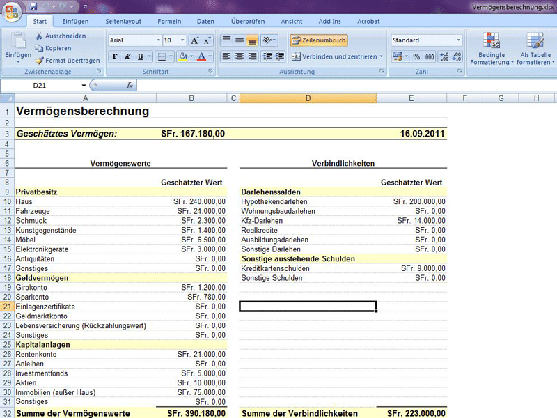This screenshot has height=418, width=557.
Task: Toggle right horizontal alignment
Action: coord(252,56)
